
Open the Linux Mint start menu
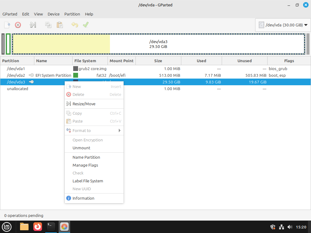[7, 227]
